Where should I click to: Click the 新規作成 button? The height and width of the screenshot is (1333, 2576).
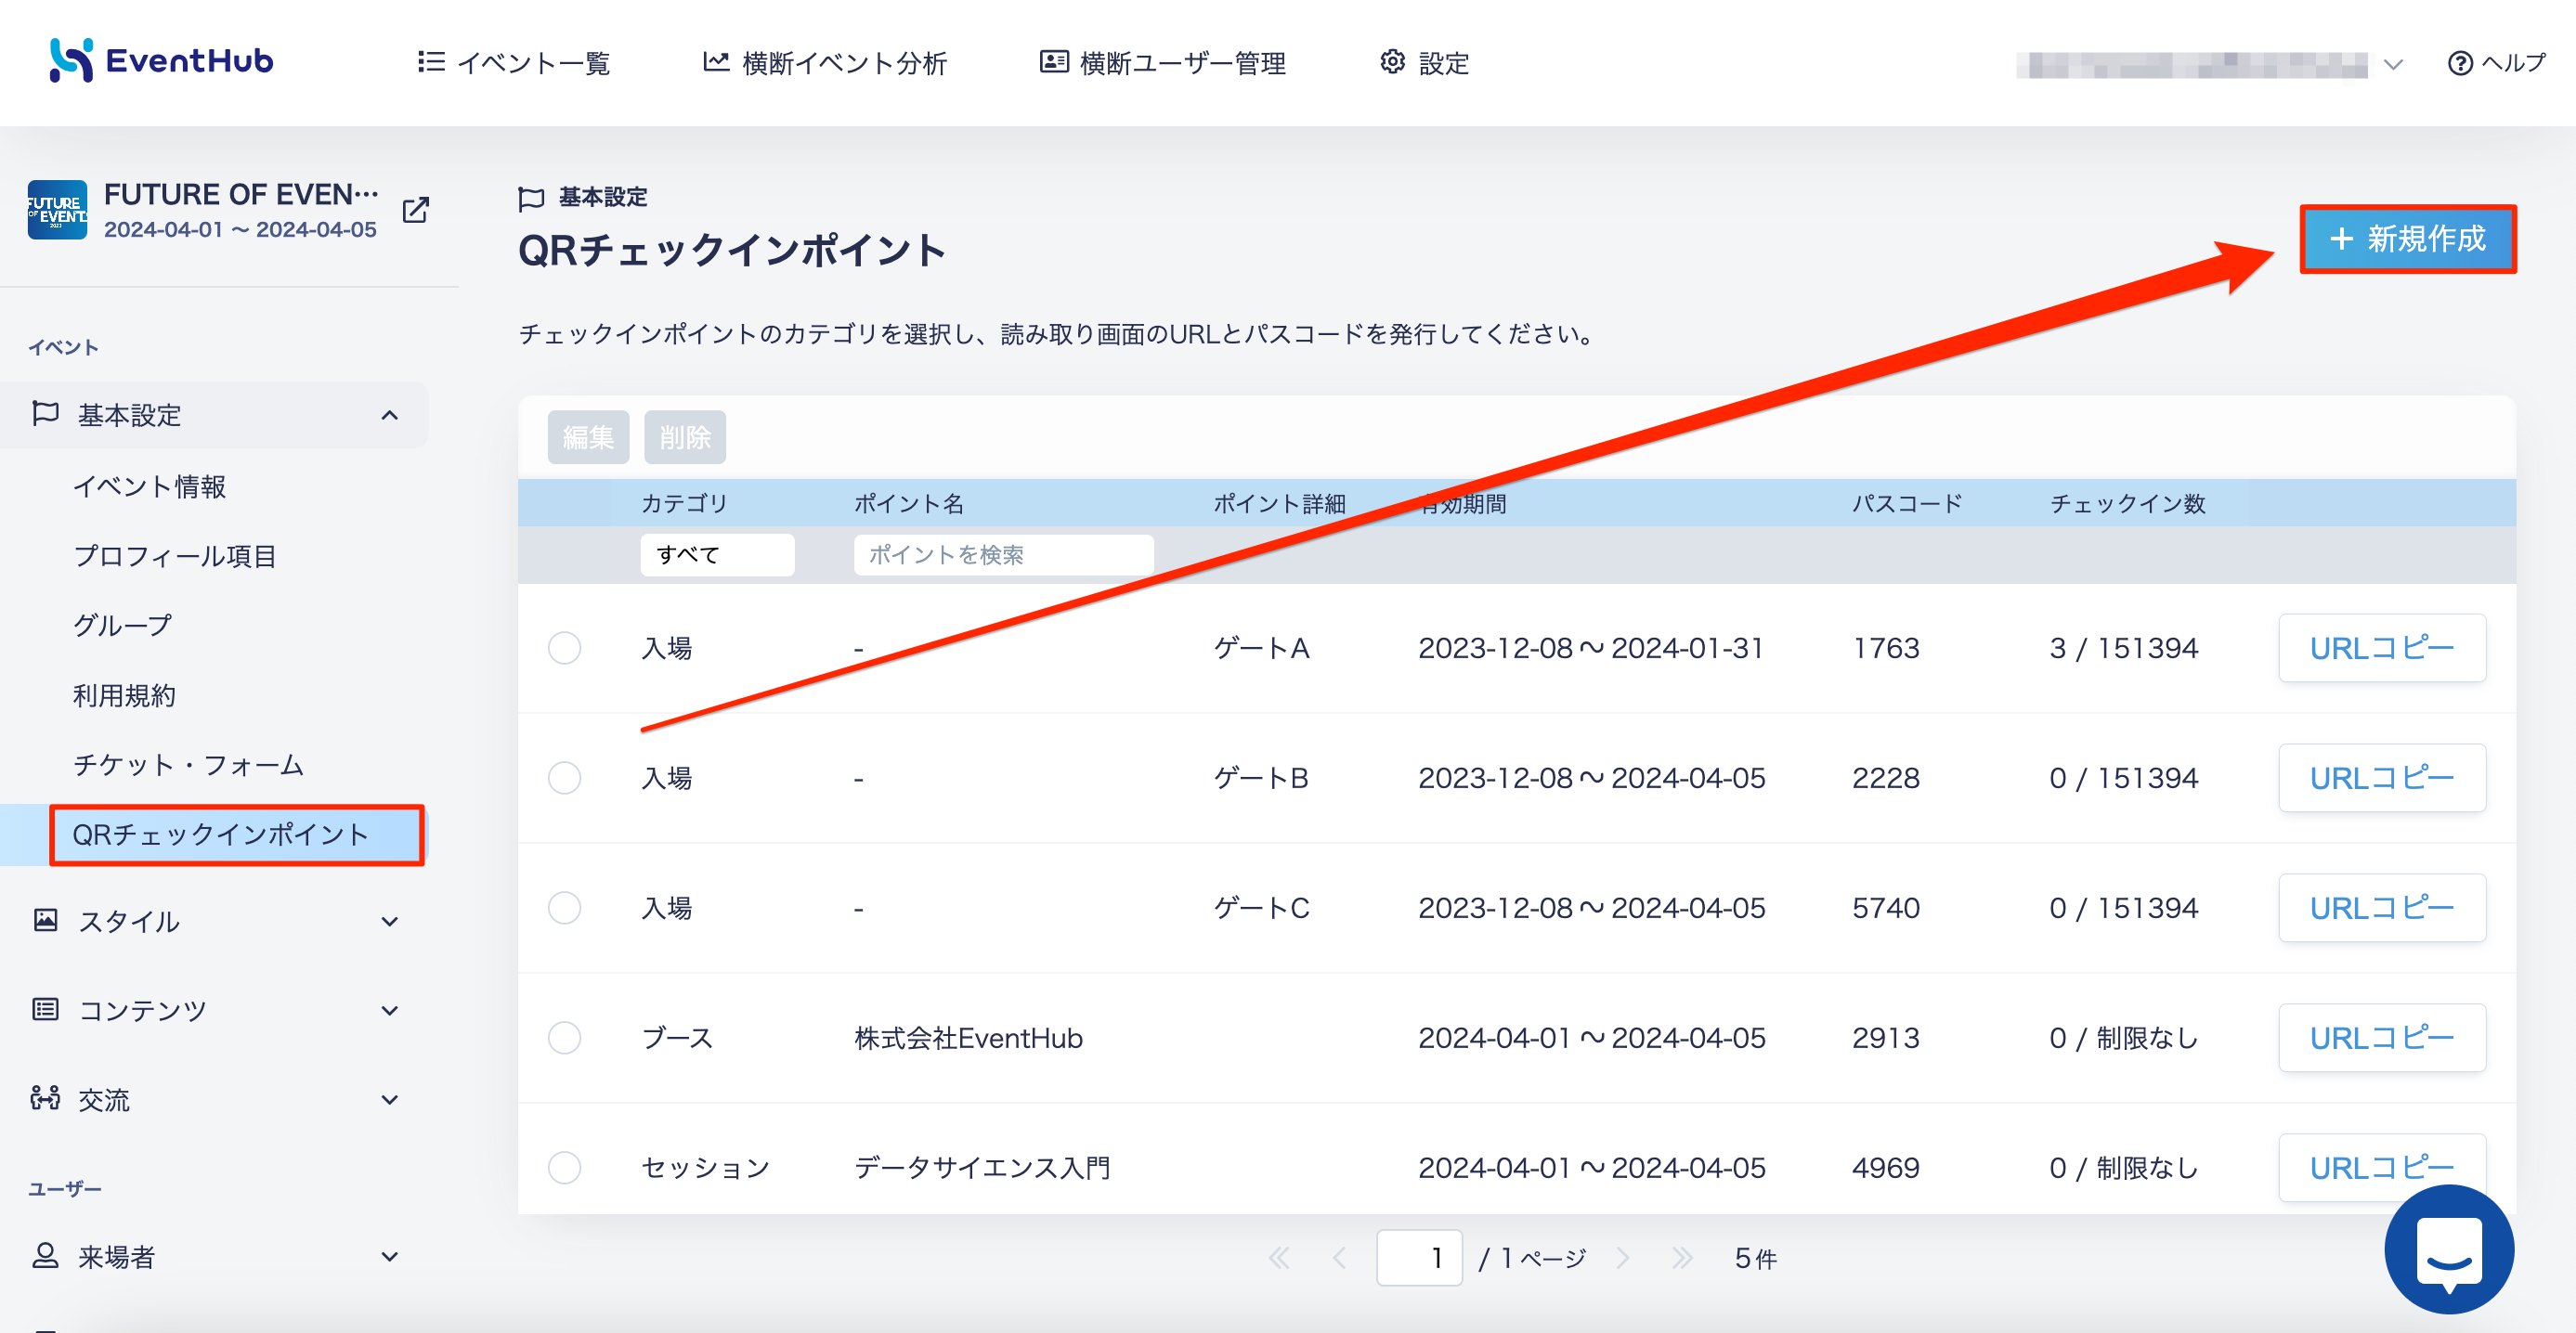[x=2407, y=239]
